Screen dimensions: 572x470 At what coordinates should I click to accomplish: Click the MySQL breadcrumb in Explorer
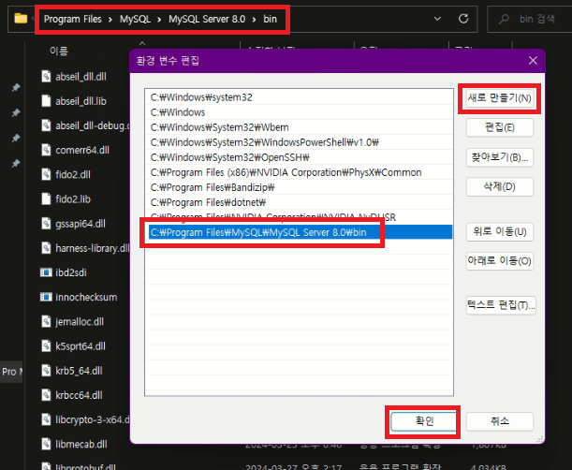135,19
